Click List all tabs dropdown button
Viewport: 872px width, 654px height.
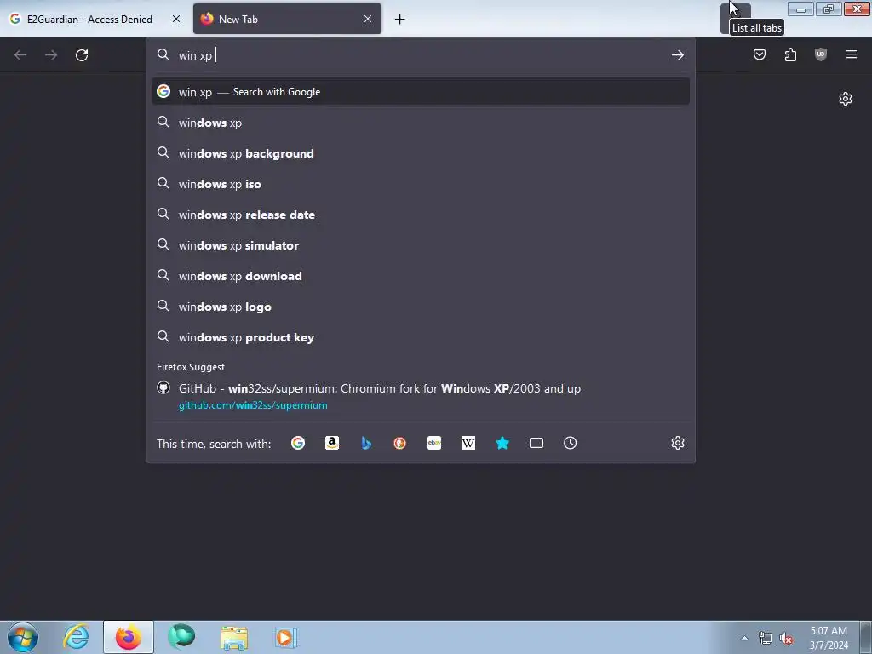(x=735, y=18)
